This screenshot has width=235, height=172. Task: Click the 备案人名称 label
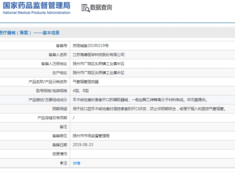coord(58,55)
